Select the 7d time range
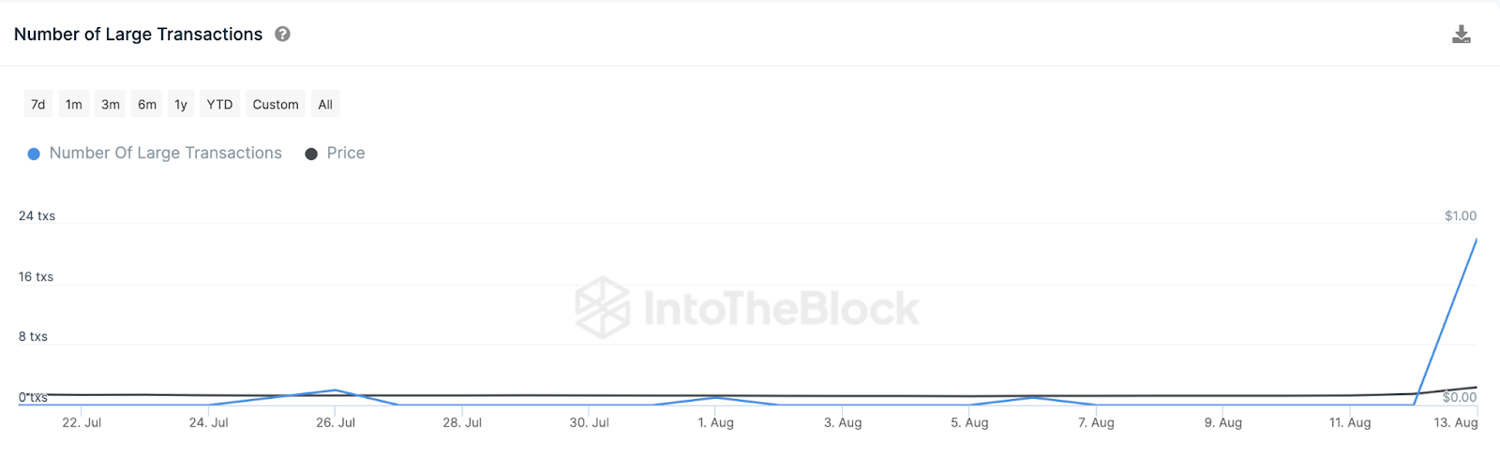1500x456 pixels. (38, 104)
